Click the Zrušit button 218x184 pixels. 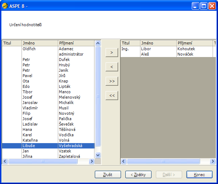(108, 174)
